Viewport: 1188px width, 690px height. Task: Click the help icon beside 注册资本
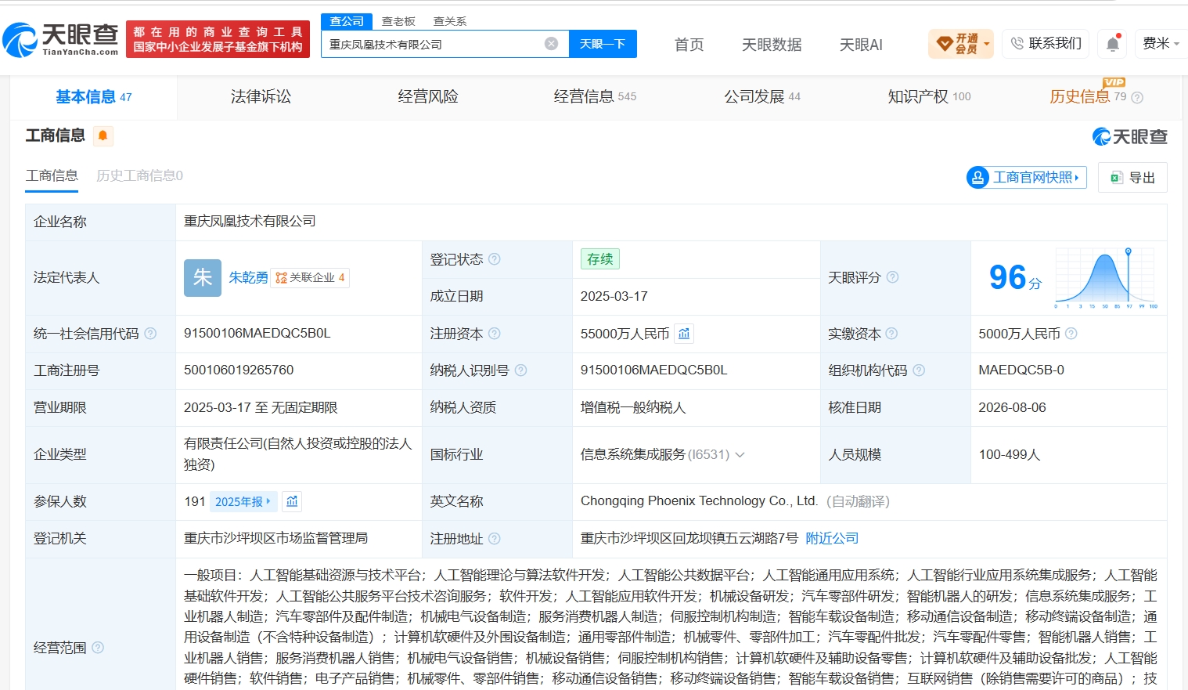point(495,334)
